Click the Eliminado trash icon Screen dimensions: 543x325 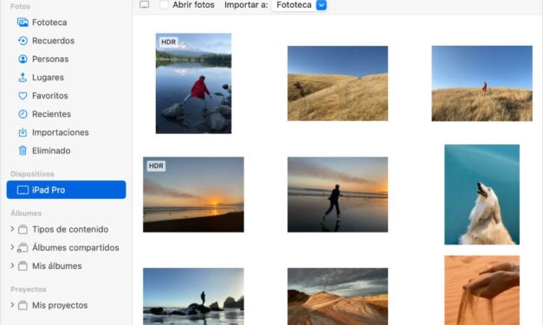[23, 150]
